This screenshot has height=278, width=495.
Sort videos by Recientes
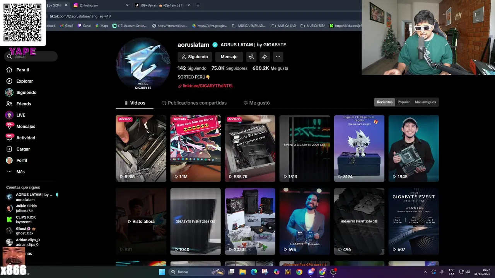tap(384, 102)
